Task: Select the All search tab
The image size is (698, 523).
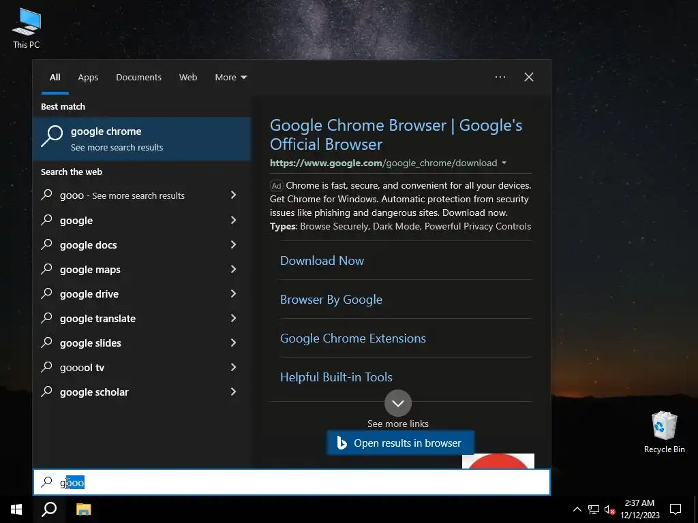Action: tap(55, 78)
